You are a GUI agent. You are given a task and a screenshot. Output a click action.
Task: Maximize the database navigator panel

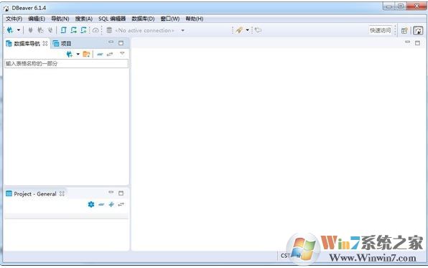coord(121,43)
